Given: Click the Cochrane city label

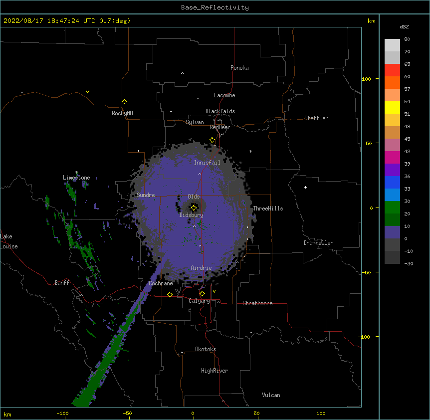Looking at the screenshot, I should (x=161, y=283).
